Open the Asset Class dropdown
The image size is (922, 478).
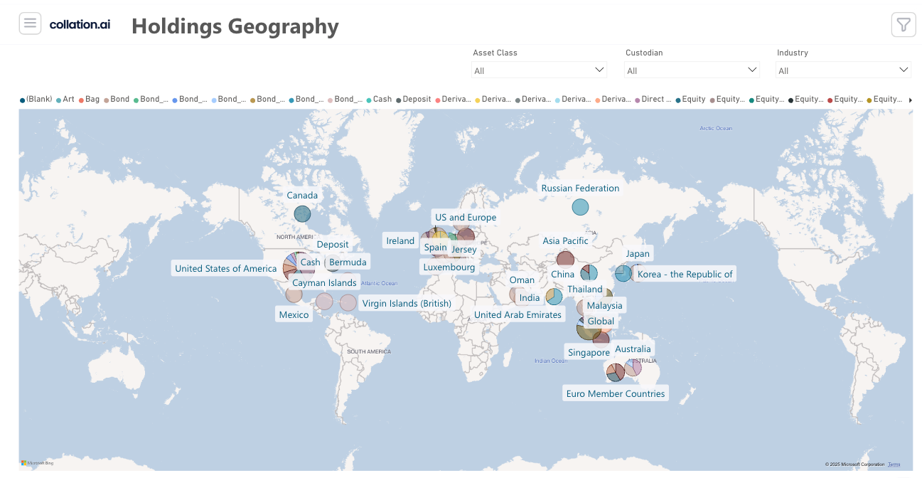click(x=539, y=70)
